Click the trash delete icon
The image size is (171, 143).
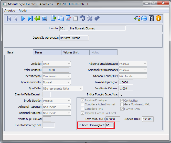pyautogui.click(x=75, y=18)
